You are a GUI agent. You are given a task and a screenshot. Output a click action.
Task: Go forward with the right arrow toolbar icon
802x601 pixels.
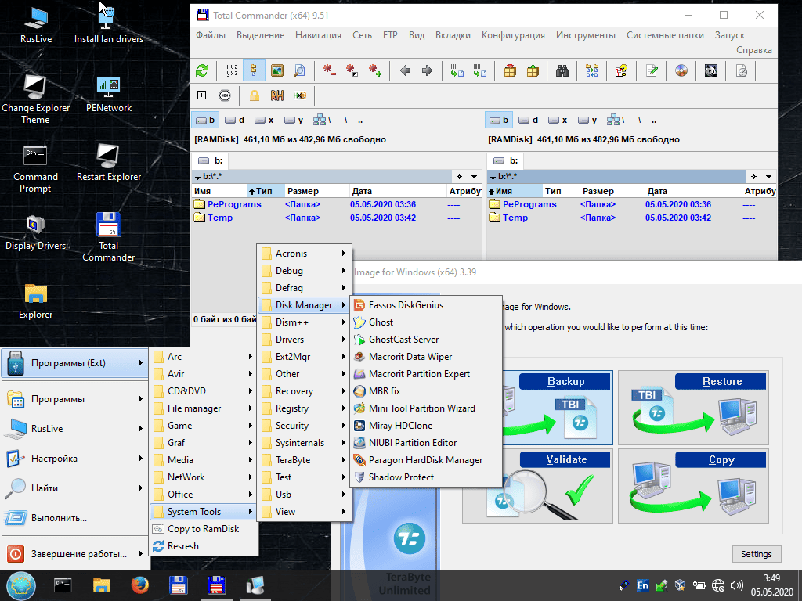tap(427, 70)
